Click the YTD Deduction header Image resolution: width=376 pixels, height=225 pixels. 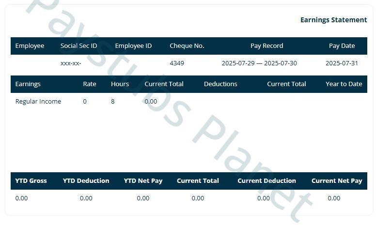(86, 180)
